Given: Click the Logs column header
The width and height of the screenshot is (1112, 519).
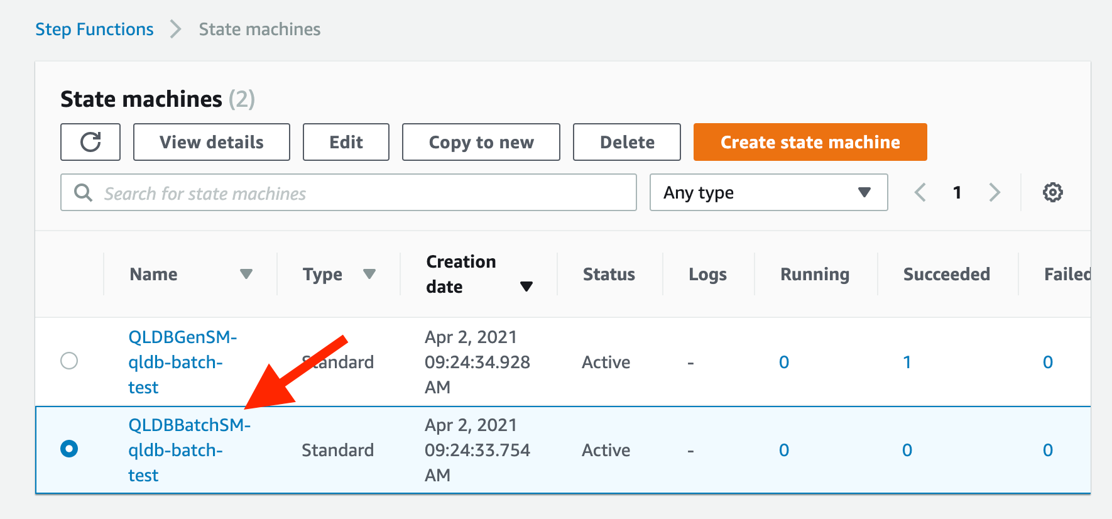Looking at the screenshot, I should click(x=707, y=274).
